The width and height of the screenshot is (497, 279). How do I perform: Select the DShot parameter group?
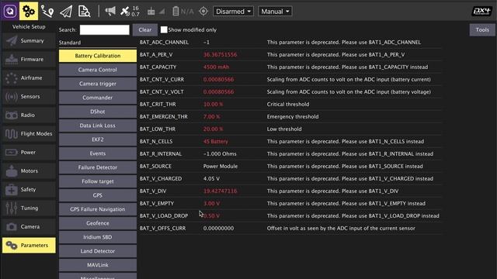coord(98,112)
